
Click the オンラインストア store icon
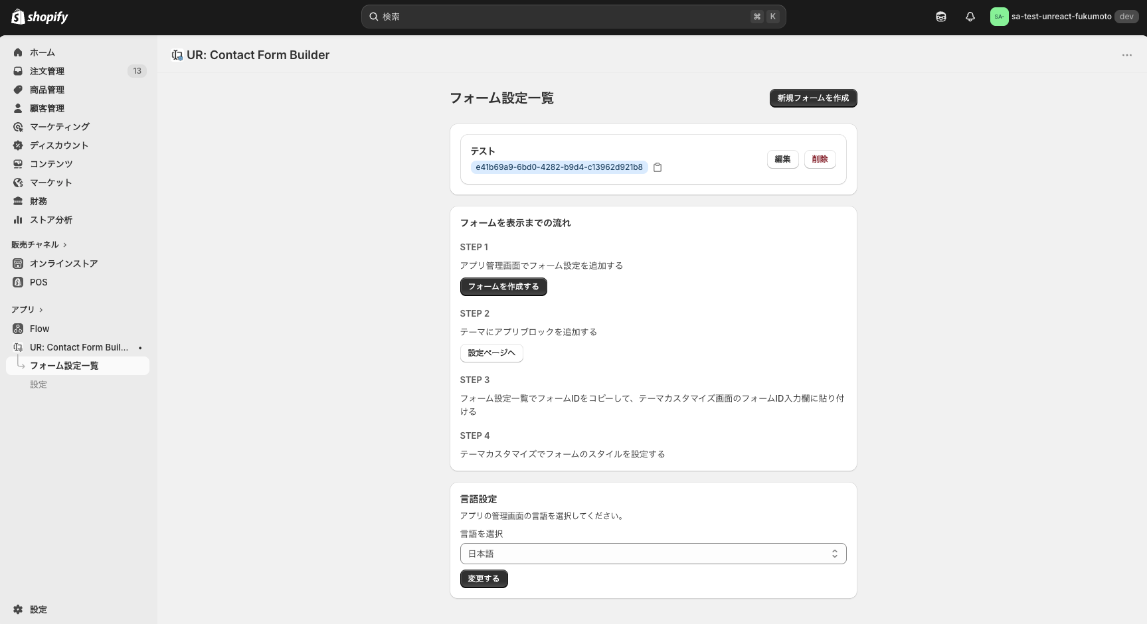point(18,264)
